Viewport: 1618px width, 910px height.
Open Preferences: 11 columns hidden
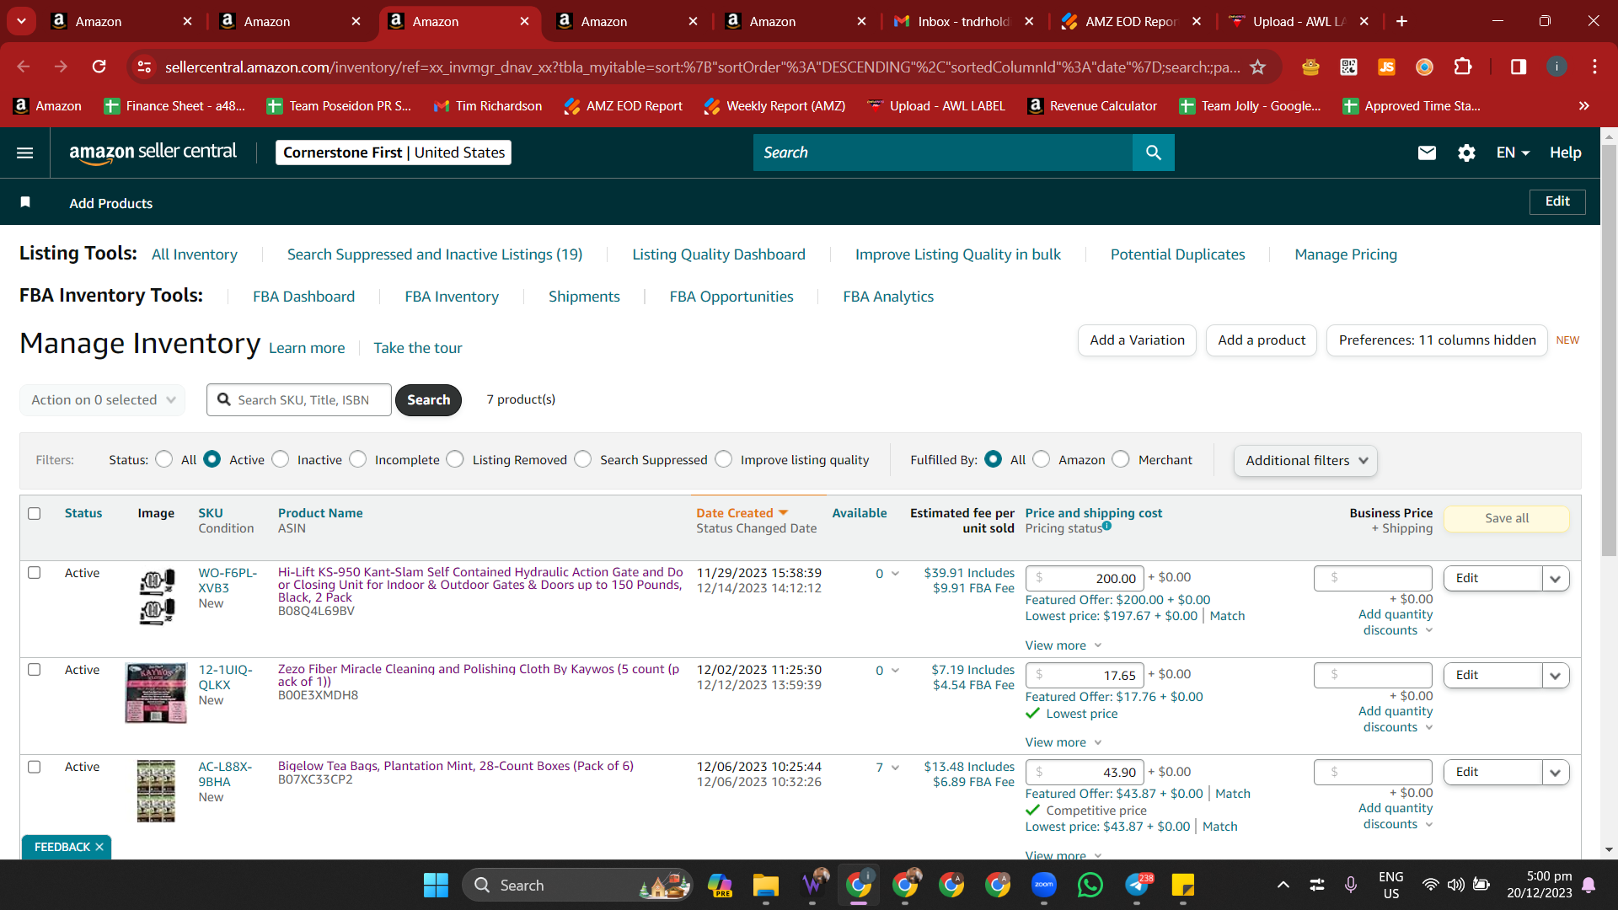click(1437, 340)
